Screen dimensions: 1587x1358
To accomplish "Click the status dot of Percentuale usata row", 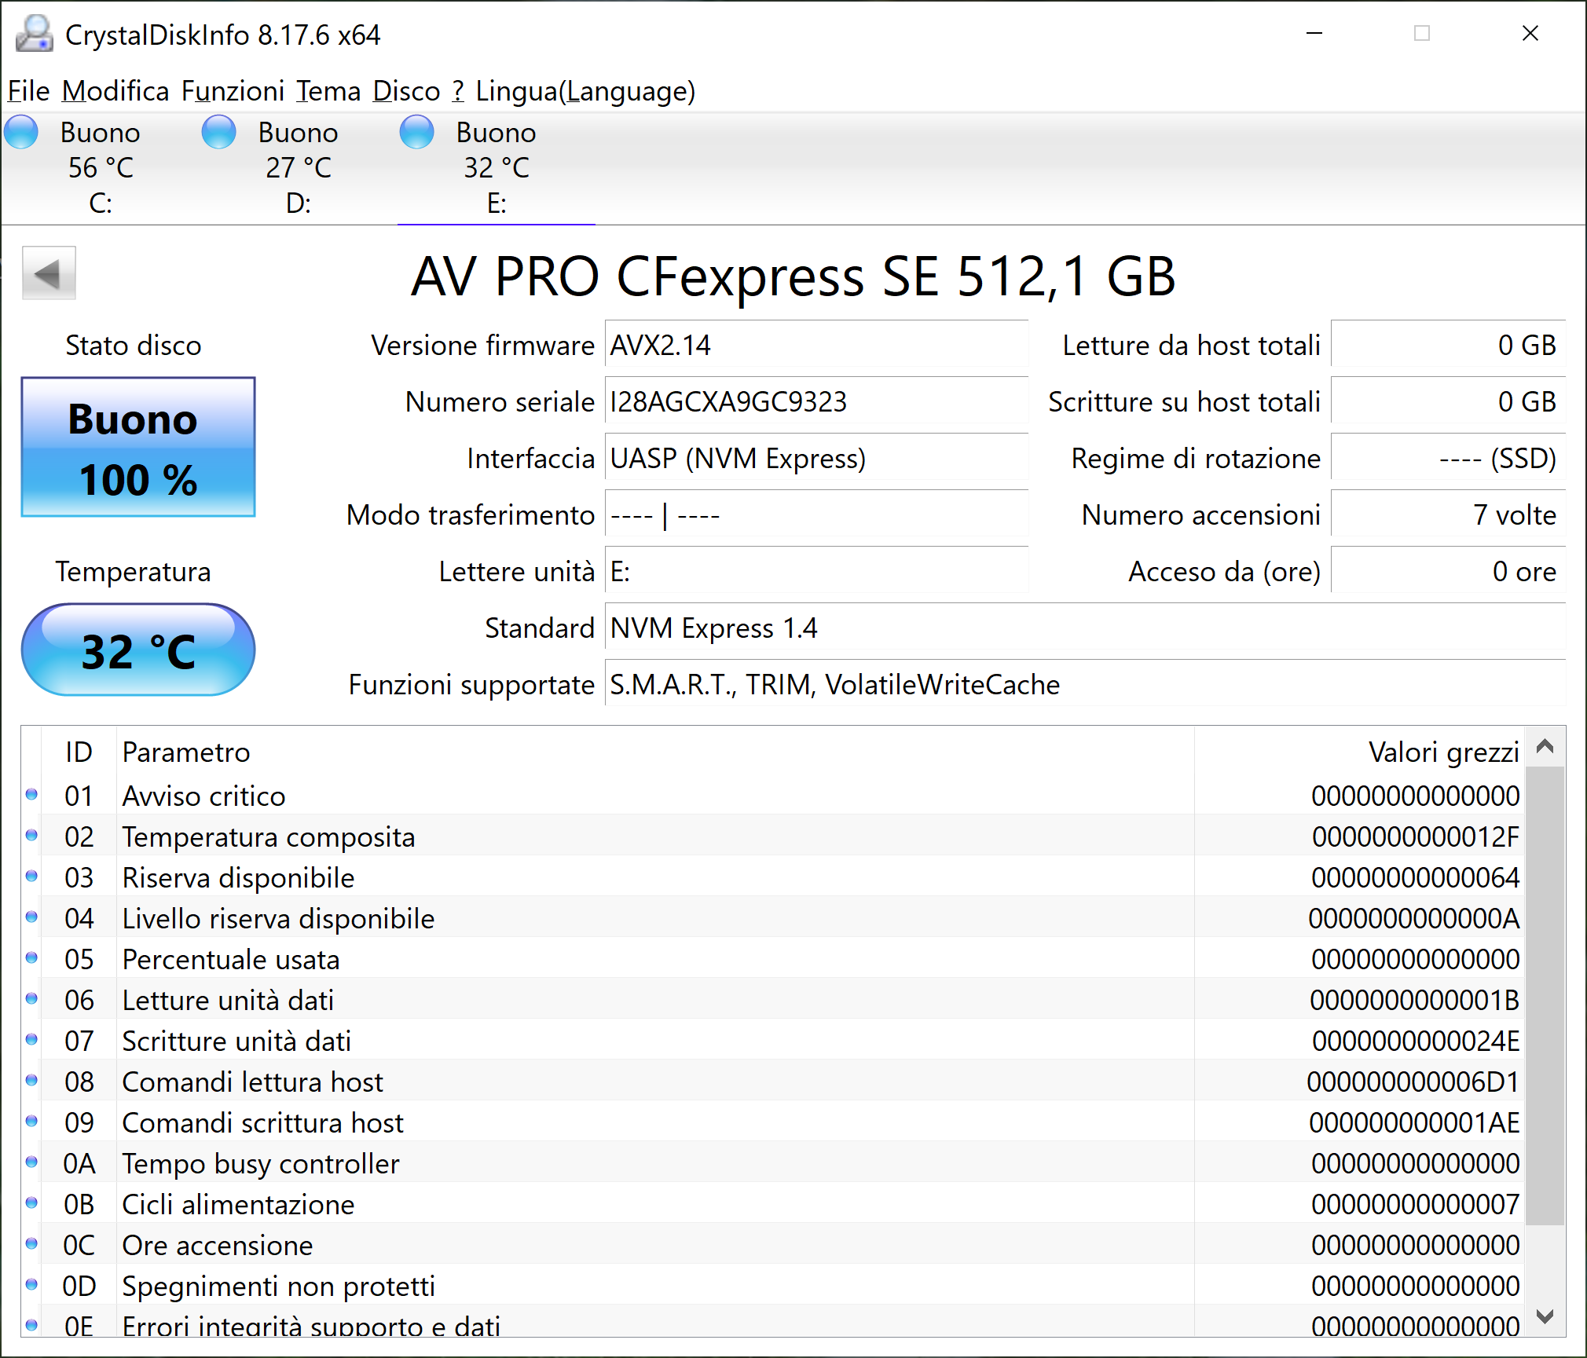I will pos(31,957).
